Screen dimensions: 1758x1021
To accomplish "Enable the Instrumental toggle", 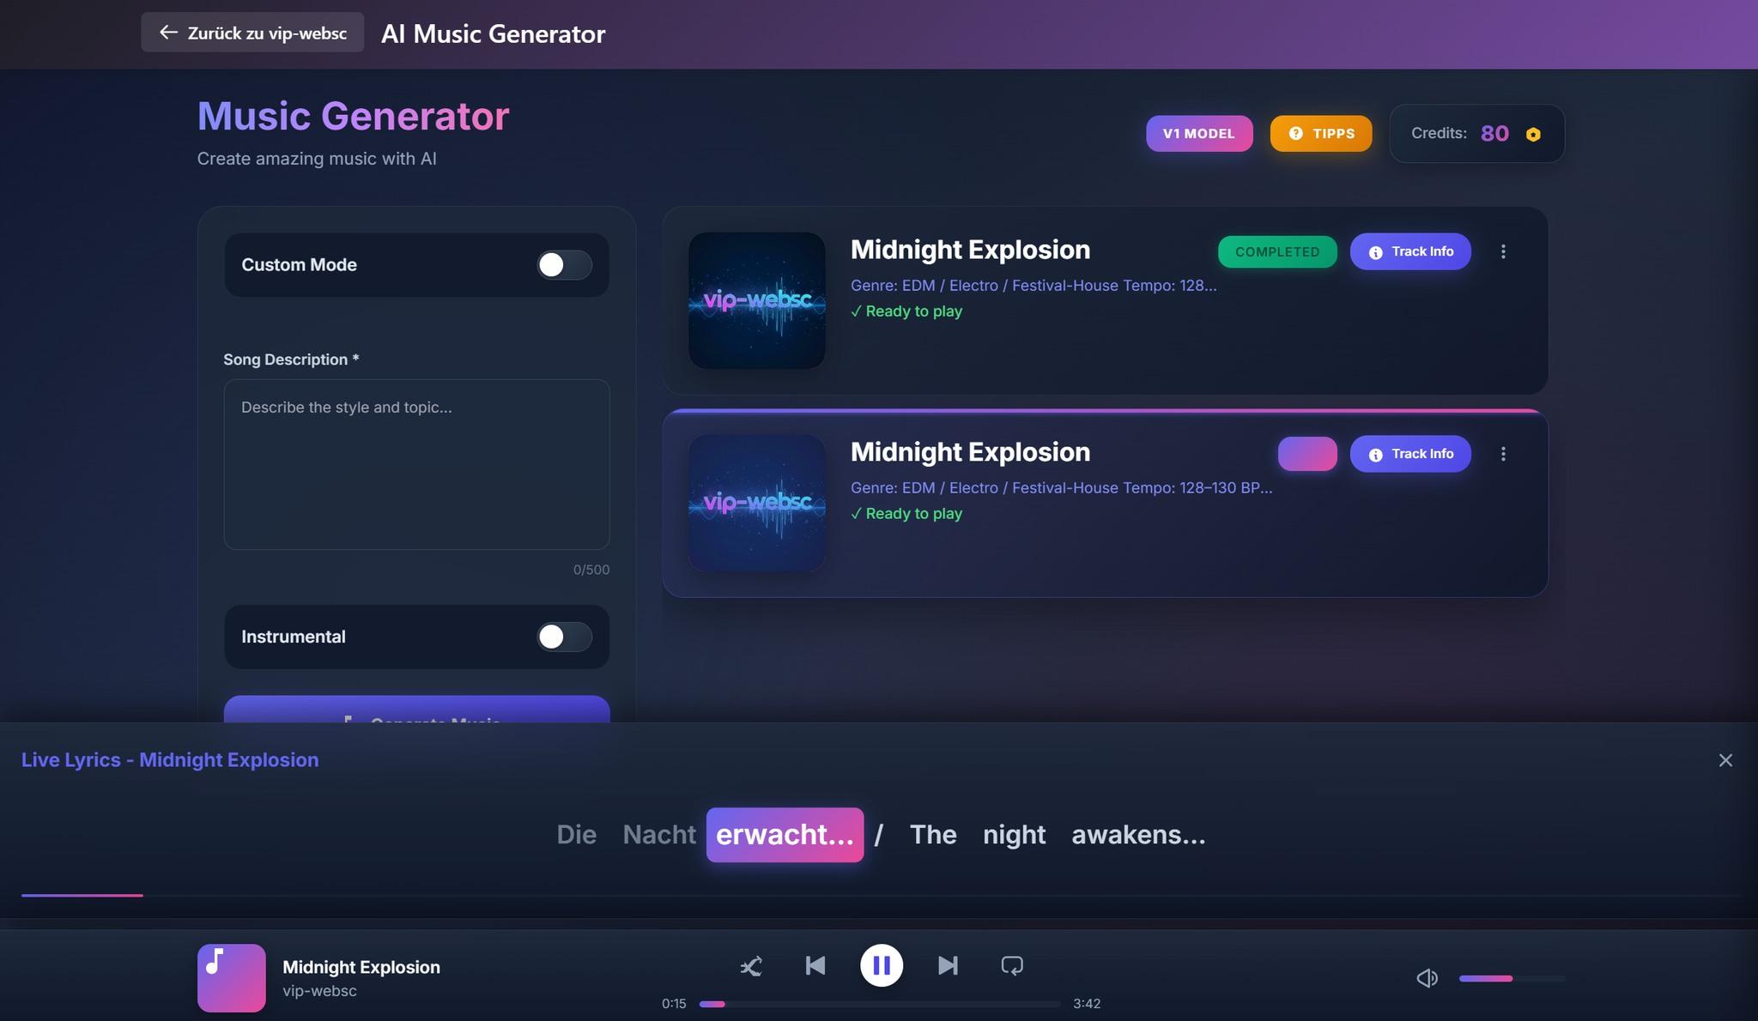I will coord(564,637).
